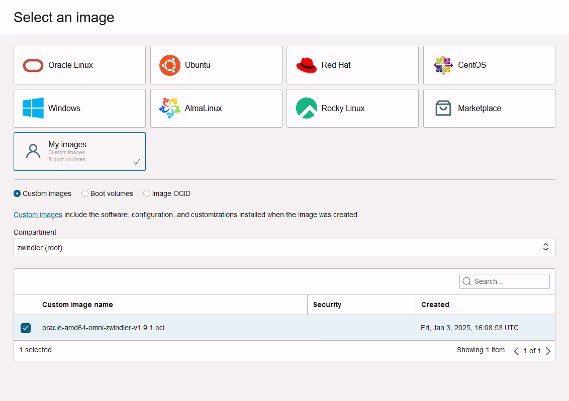This screenshot has height=401, width=569.
Task: Click the Ubuntu logo icon
Action: click(170, 65)
